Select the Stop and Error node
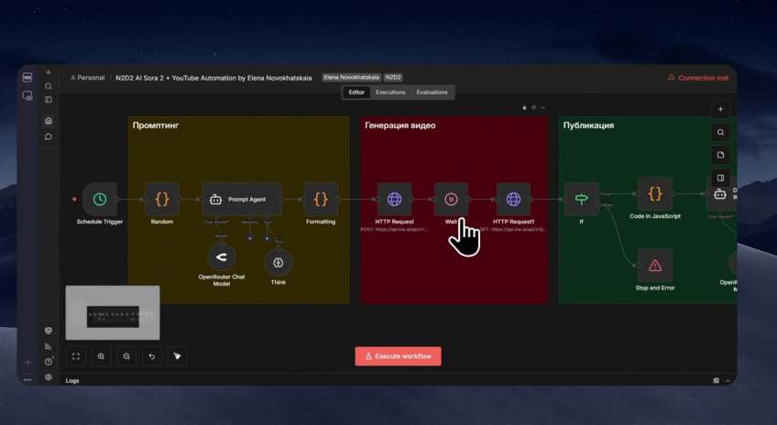The width and height of the screenshot is (777, 425). [x=655, y=266]
